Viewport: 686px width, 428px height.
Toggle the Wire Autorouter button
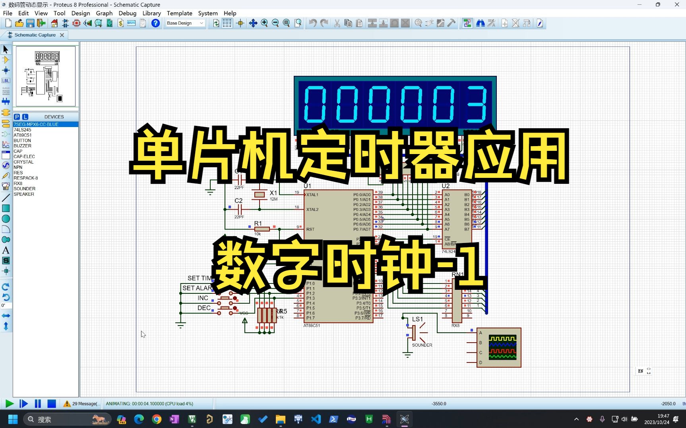click(467, 23)
